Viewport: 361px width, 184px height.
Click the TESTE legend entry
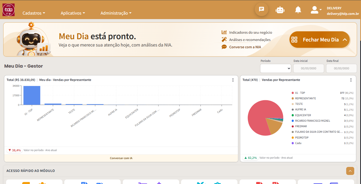coord(322,104)
